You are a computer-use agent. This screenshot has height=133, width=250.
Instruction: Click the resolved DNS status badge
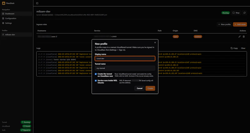coord(198,37)
